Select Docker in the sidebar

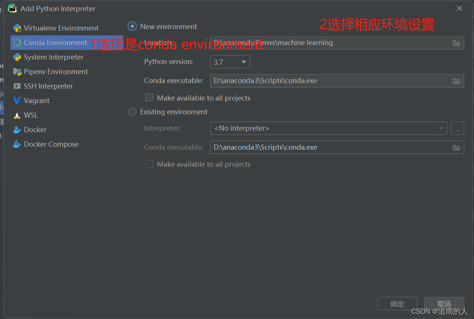point(67,130)
